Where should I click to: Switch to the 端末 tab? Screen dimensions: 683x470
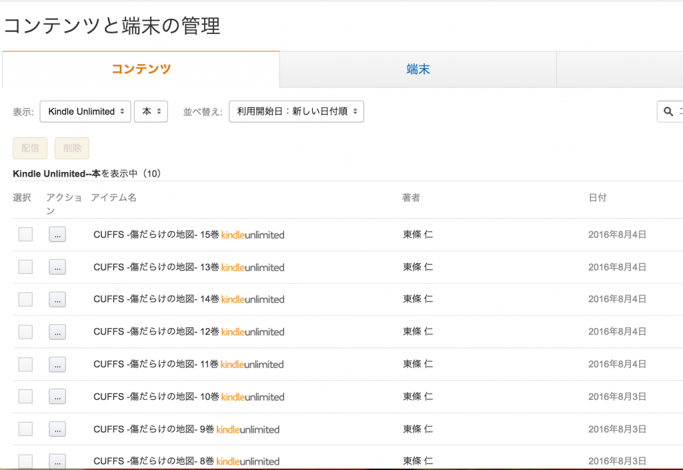[x=418, y=69]
